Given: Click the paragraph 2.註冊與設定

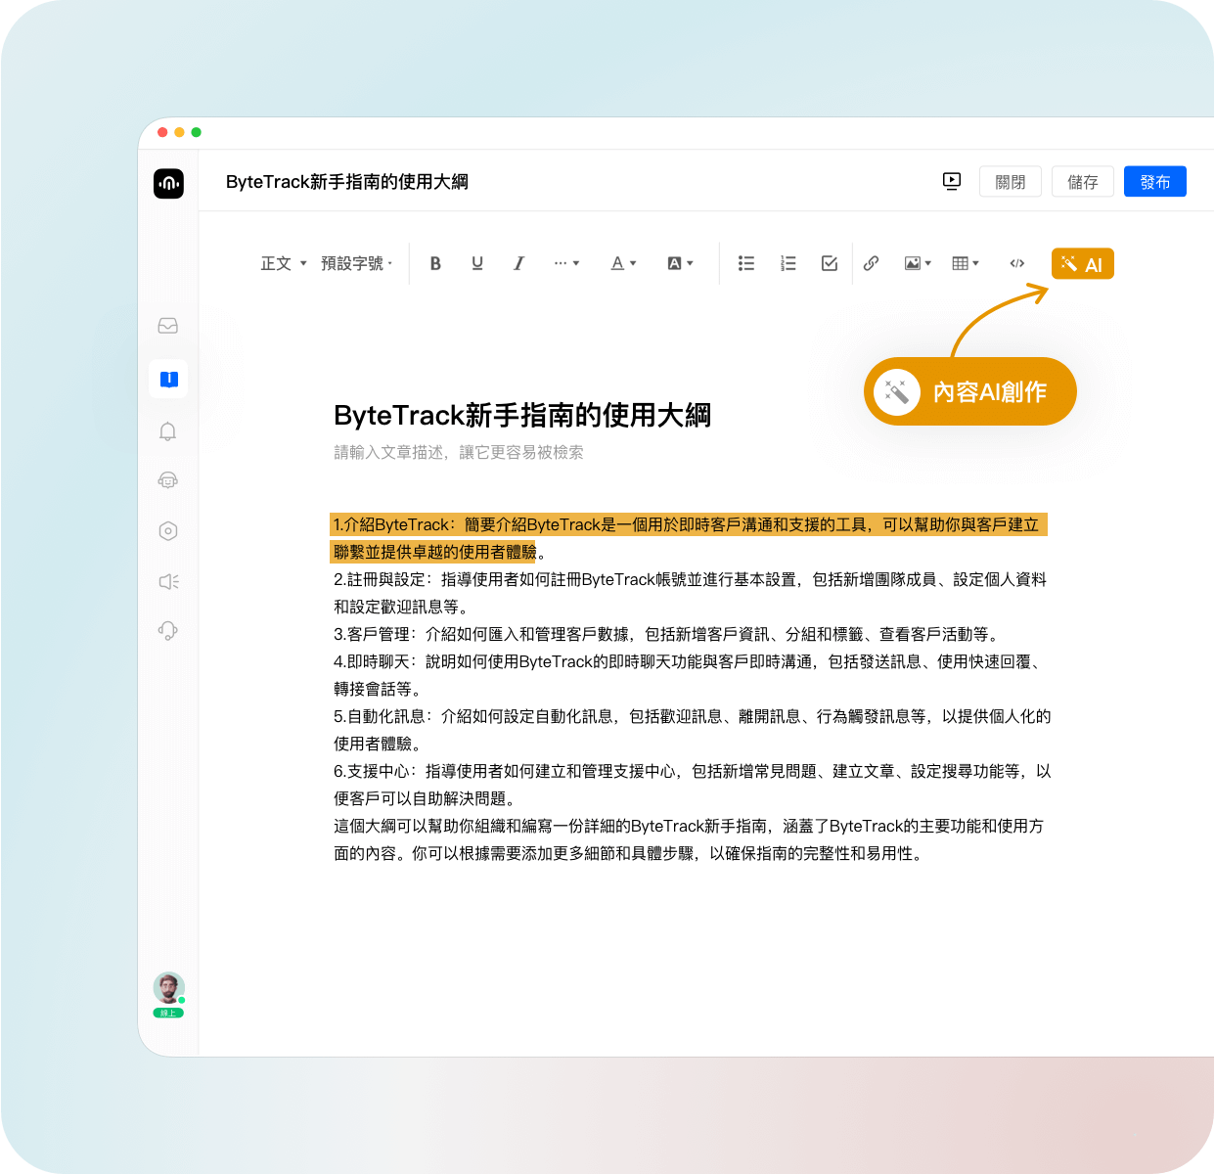Looking at the screenshot, I should click(691, 593).
